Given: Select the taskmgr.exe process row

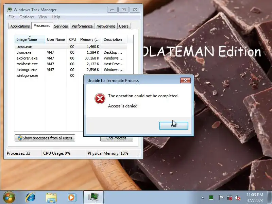Looking at the screenshot, I should [71, 70].
